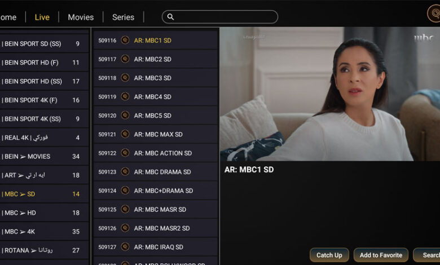
Task: Click channel logo icon beside AR: MBC IRAQ SD
Action: point(125,247)
